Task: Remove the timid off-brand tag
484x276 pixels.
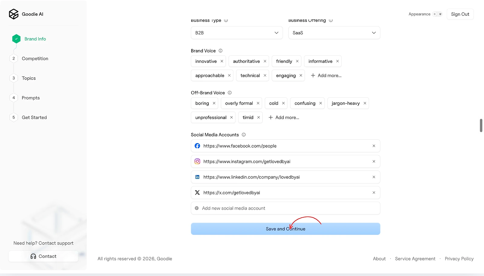Action: pyautogui.click(x=259, y=117)
